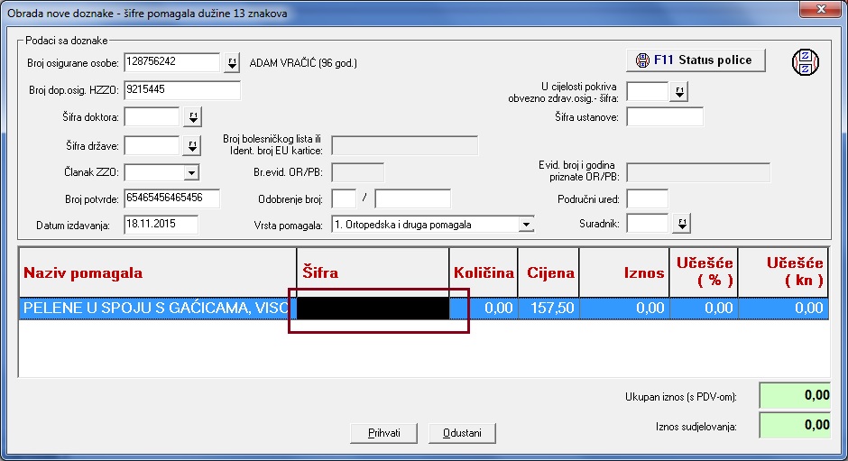Focus the Broj osigurane osobe field
The height and width of the screenshot is (461, 848).
[x=172, y=61]
